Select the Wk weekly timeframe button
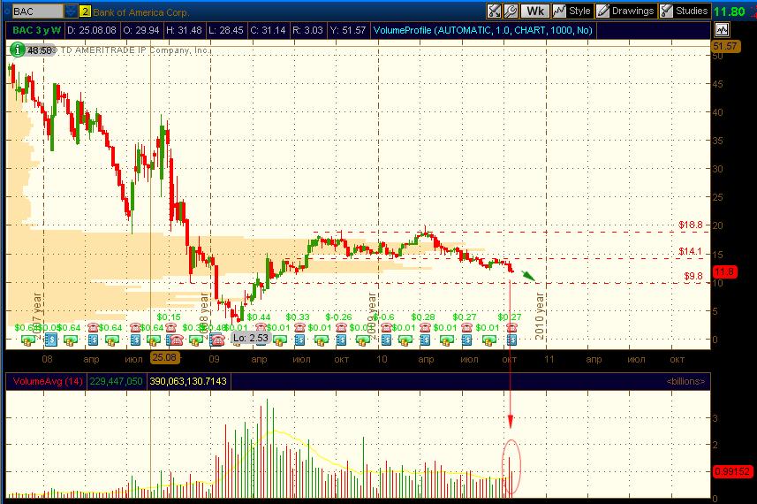This screenshot has width=757, height=504. point(534,11)
